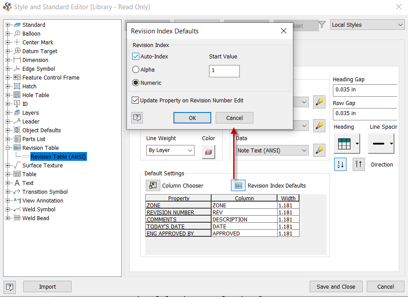Click OK in Revision Index Defaults dialog
Screen dimensions: 408x297
point(192,118)
